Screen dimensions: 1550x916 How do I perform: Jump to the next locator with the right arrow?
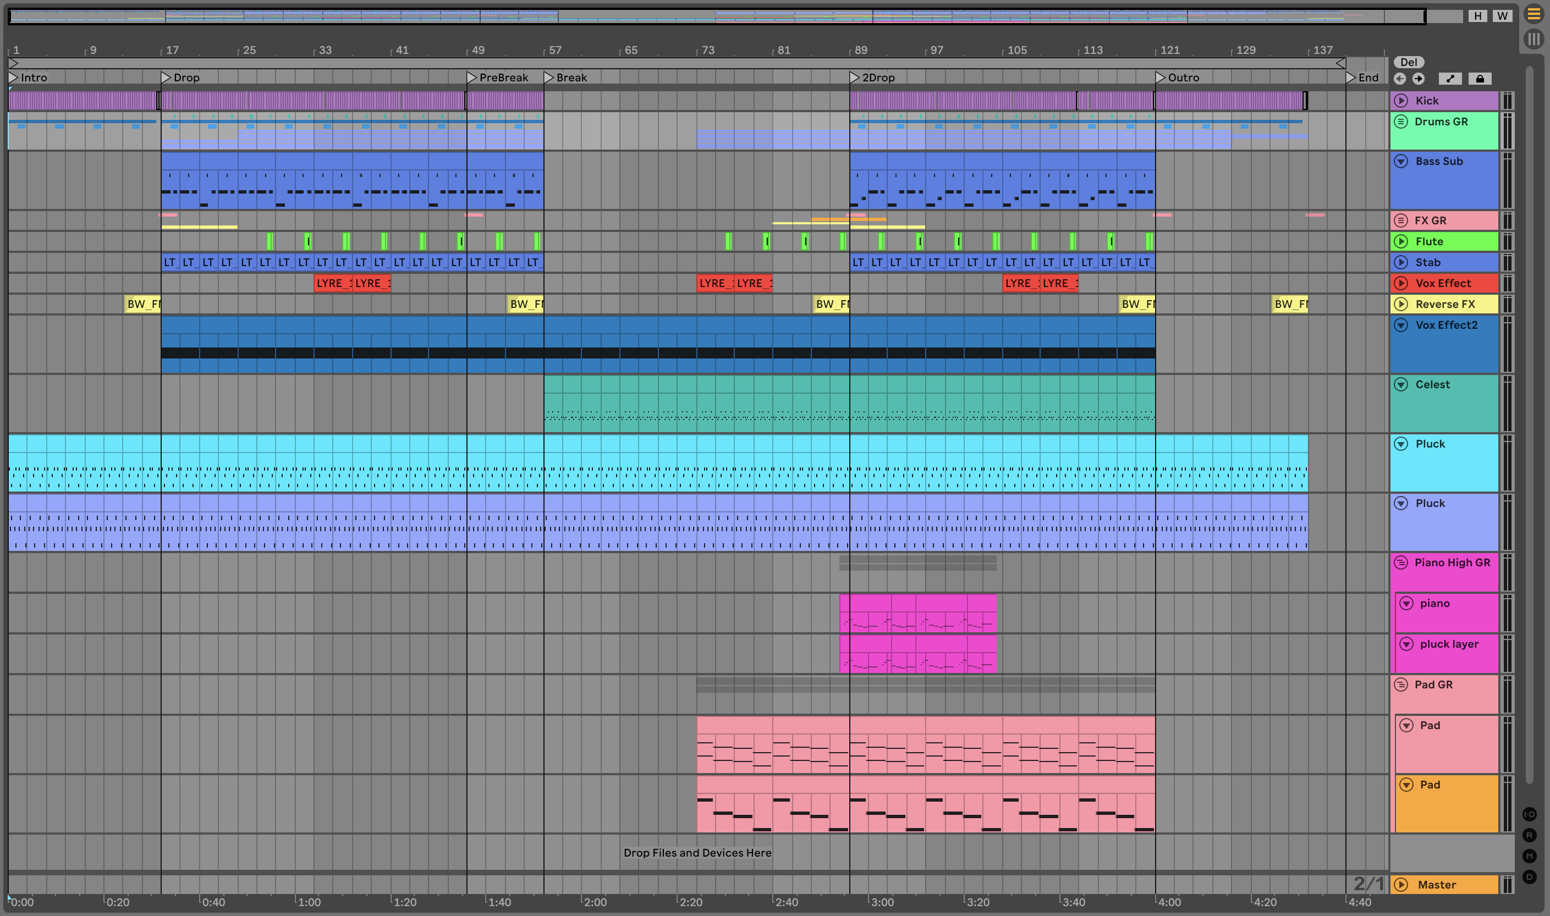[1419, 79]
